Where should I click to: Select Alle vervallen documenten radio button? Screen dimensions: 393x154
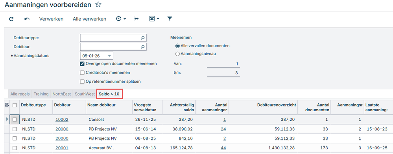click(177, 46)
